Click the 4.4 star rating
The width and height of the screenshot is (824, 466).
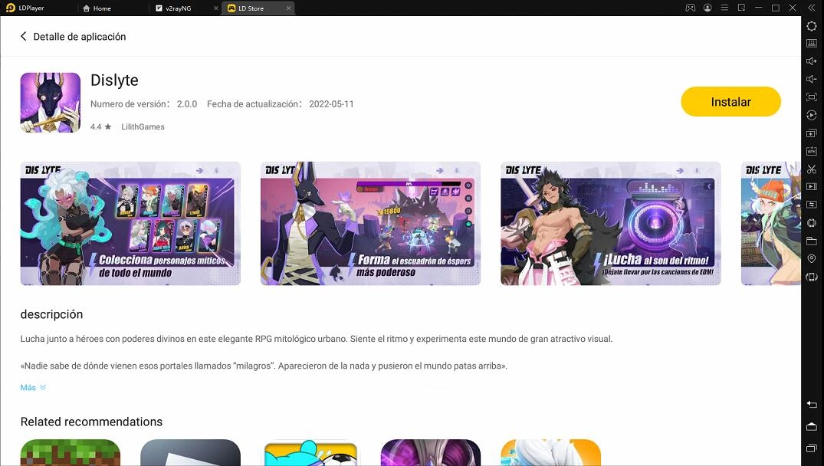[x=101, y=126]
